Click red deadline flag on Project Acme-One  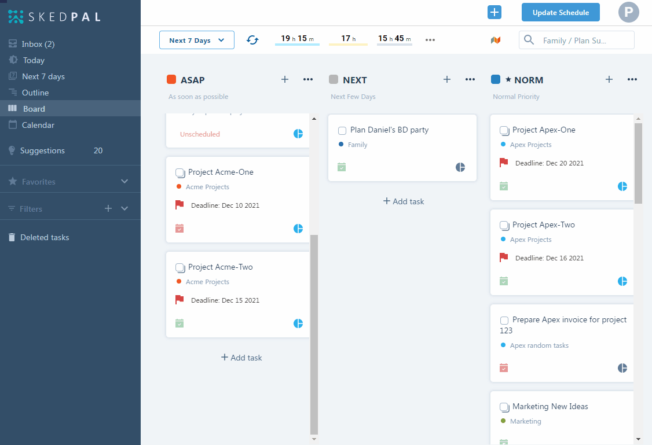tap(180, 204)
